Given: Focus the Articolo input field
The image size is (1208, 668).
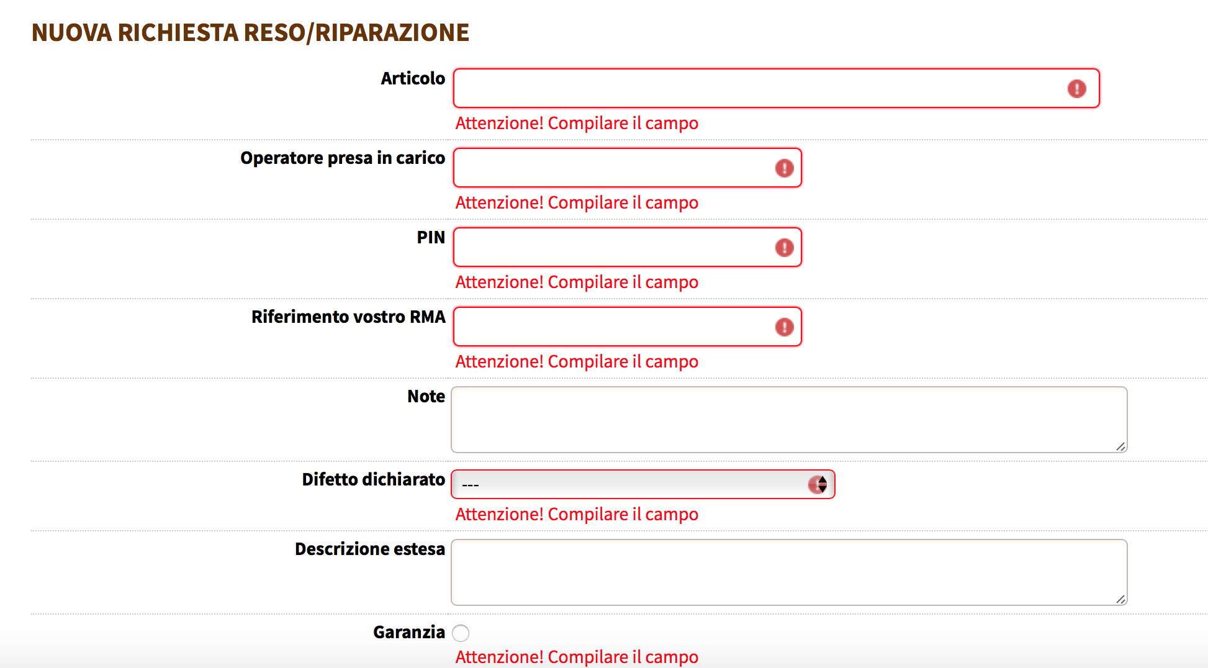Looking at the screenshot, I should click(x=757, y=89).
